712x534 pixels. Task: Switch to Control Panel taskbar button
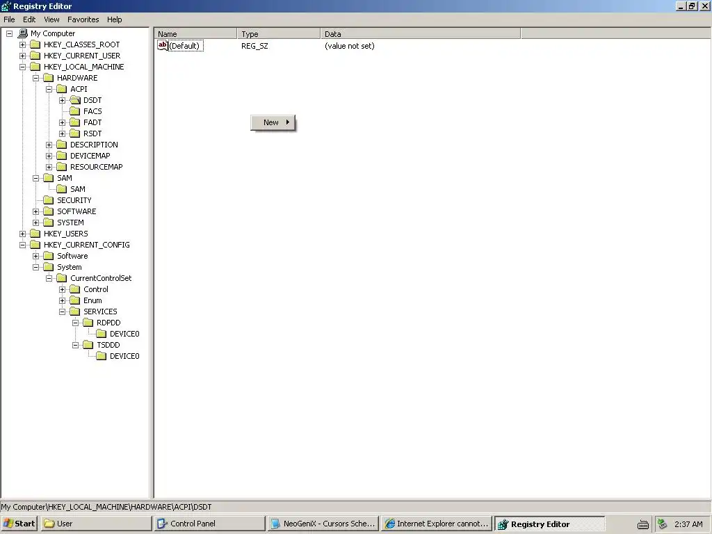(209, 524)
